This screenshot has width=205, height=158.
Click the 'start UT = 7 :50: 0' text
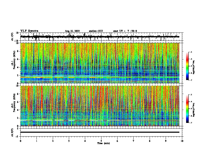(x=125, y=31)
